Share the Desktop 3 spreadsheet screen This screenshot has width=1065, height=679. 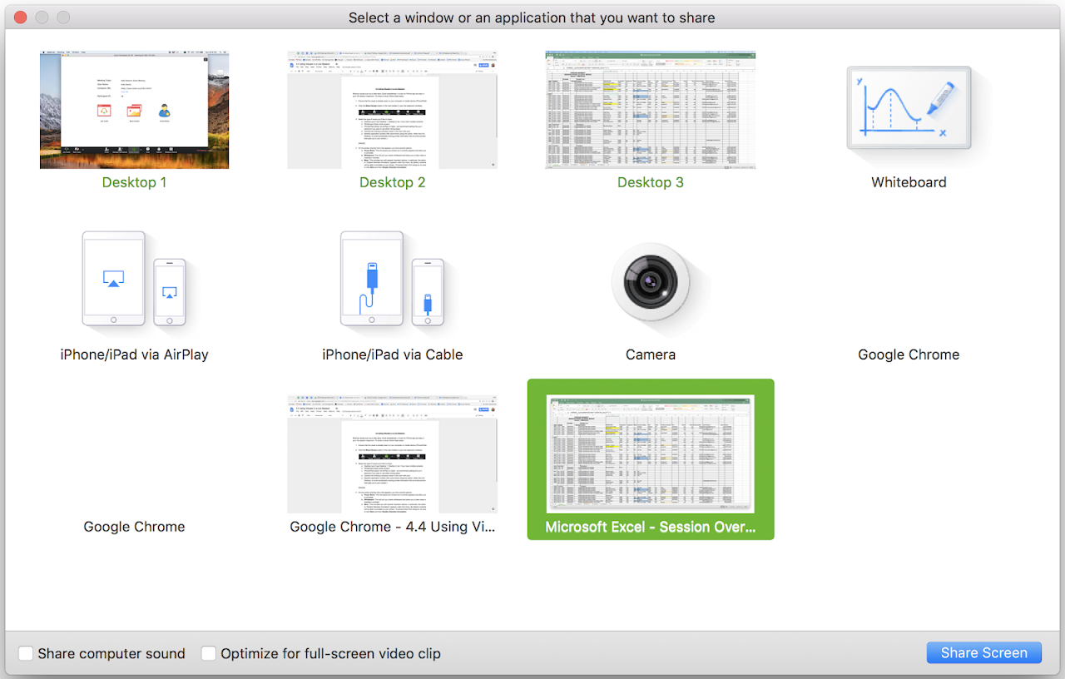(x=650, y=109)
